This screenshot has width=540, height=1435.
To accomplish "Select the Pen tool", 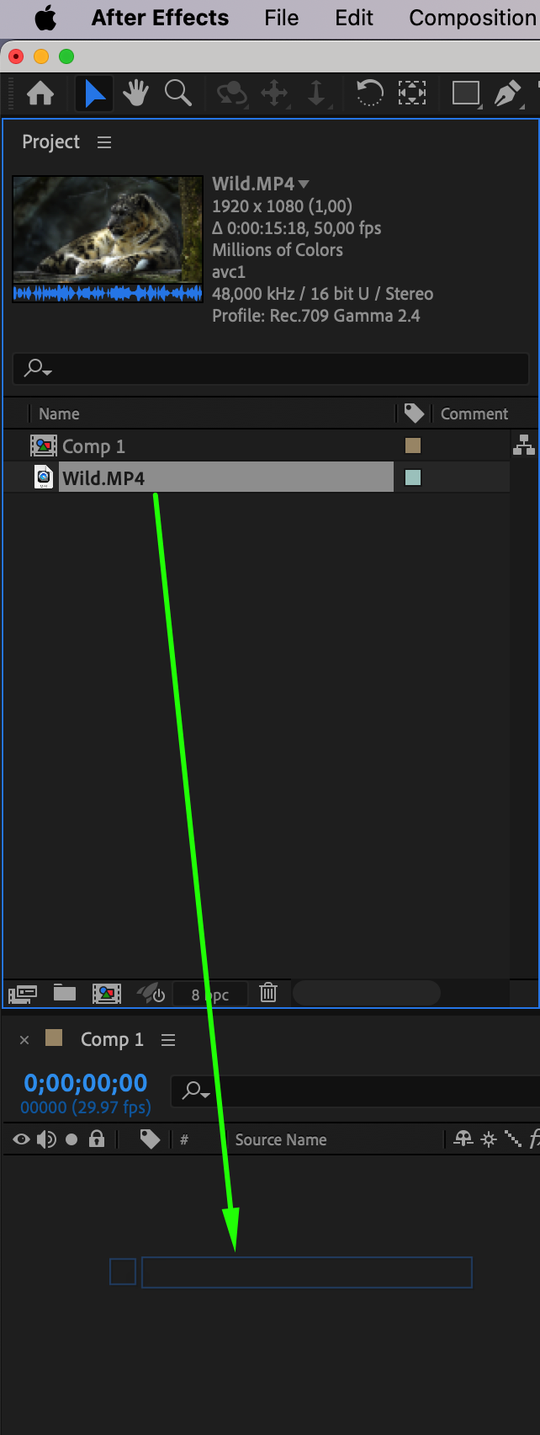I will [x=507, y=93].
